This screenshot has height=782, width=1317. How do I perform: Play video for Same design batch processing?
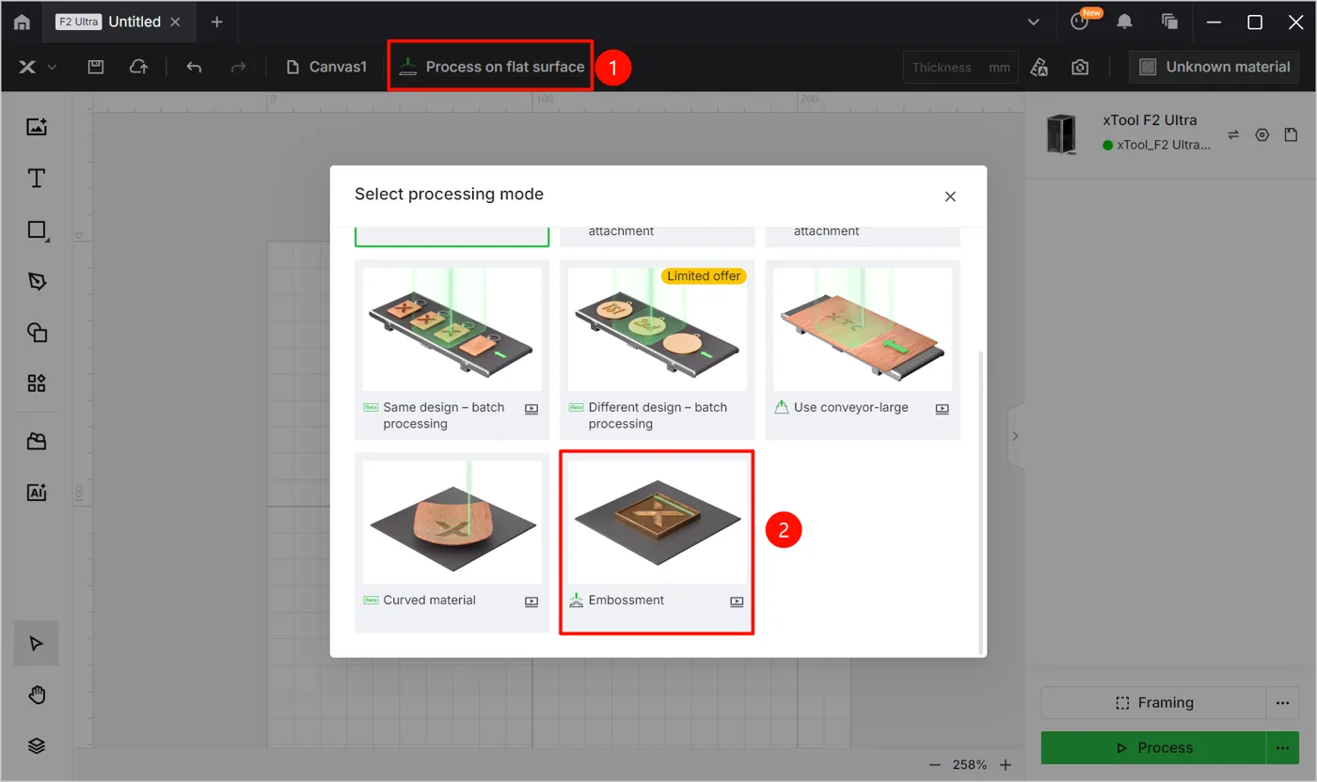tap(532, 409)
